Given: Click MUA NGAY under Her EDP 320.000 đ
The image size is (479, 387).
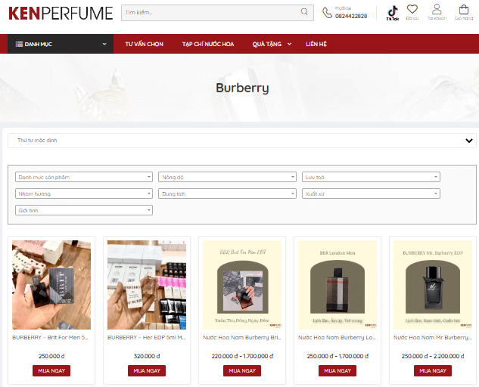Looking at the screenshot, I should pyautogui.click(x=147, y=371).
